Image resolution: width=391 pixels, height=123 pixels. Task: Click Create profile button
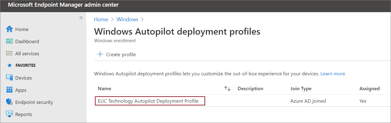[x=121, y=55]
